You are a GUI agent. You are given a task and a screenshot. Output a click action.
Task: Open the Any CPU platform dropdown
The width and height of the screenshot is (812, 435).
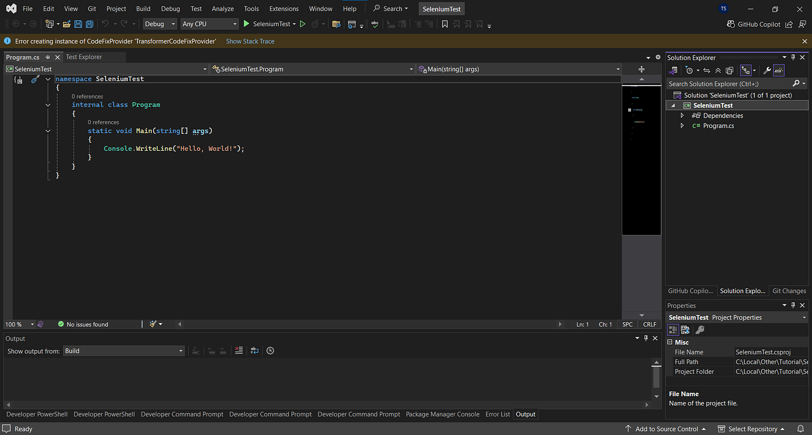209,24
